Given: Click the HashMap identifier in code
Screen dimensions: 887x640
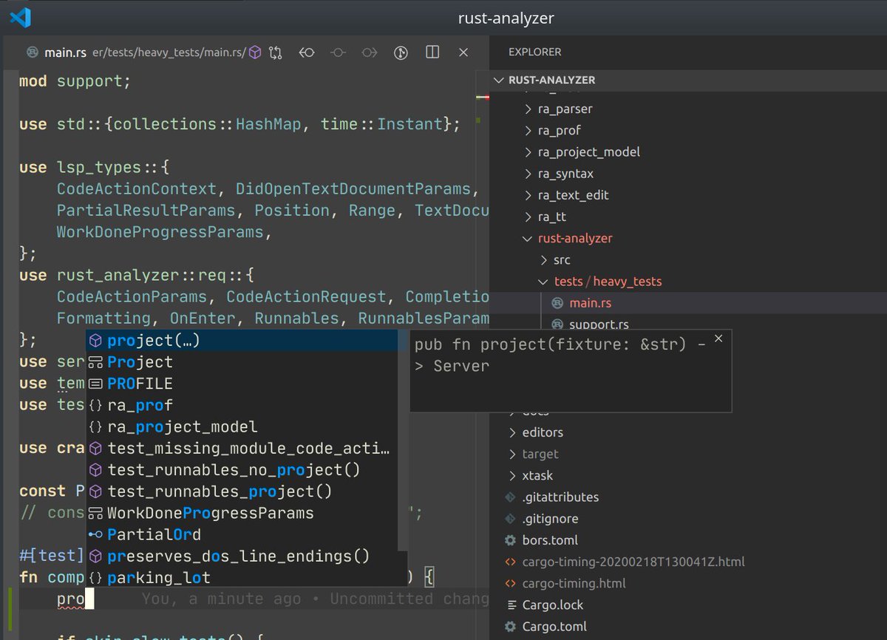Looking at the screenshot, I should [x=268, y=124].
